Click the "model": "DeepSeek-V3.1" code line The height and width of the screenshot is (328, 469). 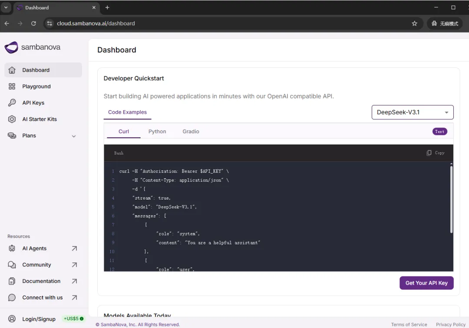(x=165, y=207)
